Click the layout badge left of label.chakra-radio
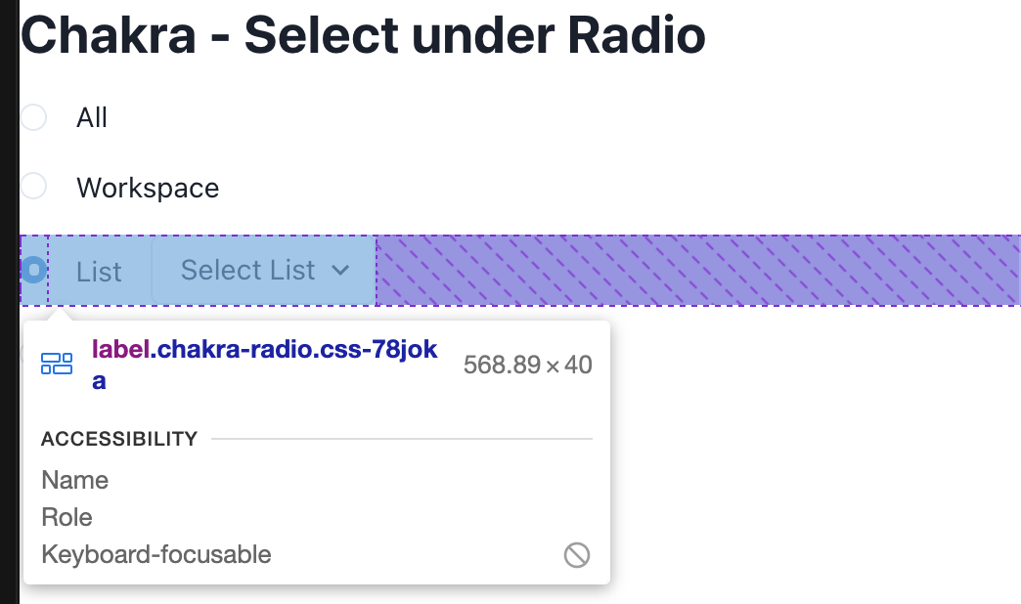This screenshot has width=1021, height=604. pyautogui.click(x=58, y=363)
